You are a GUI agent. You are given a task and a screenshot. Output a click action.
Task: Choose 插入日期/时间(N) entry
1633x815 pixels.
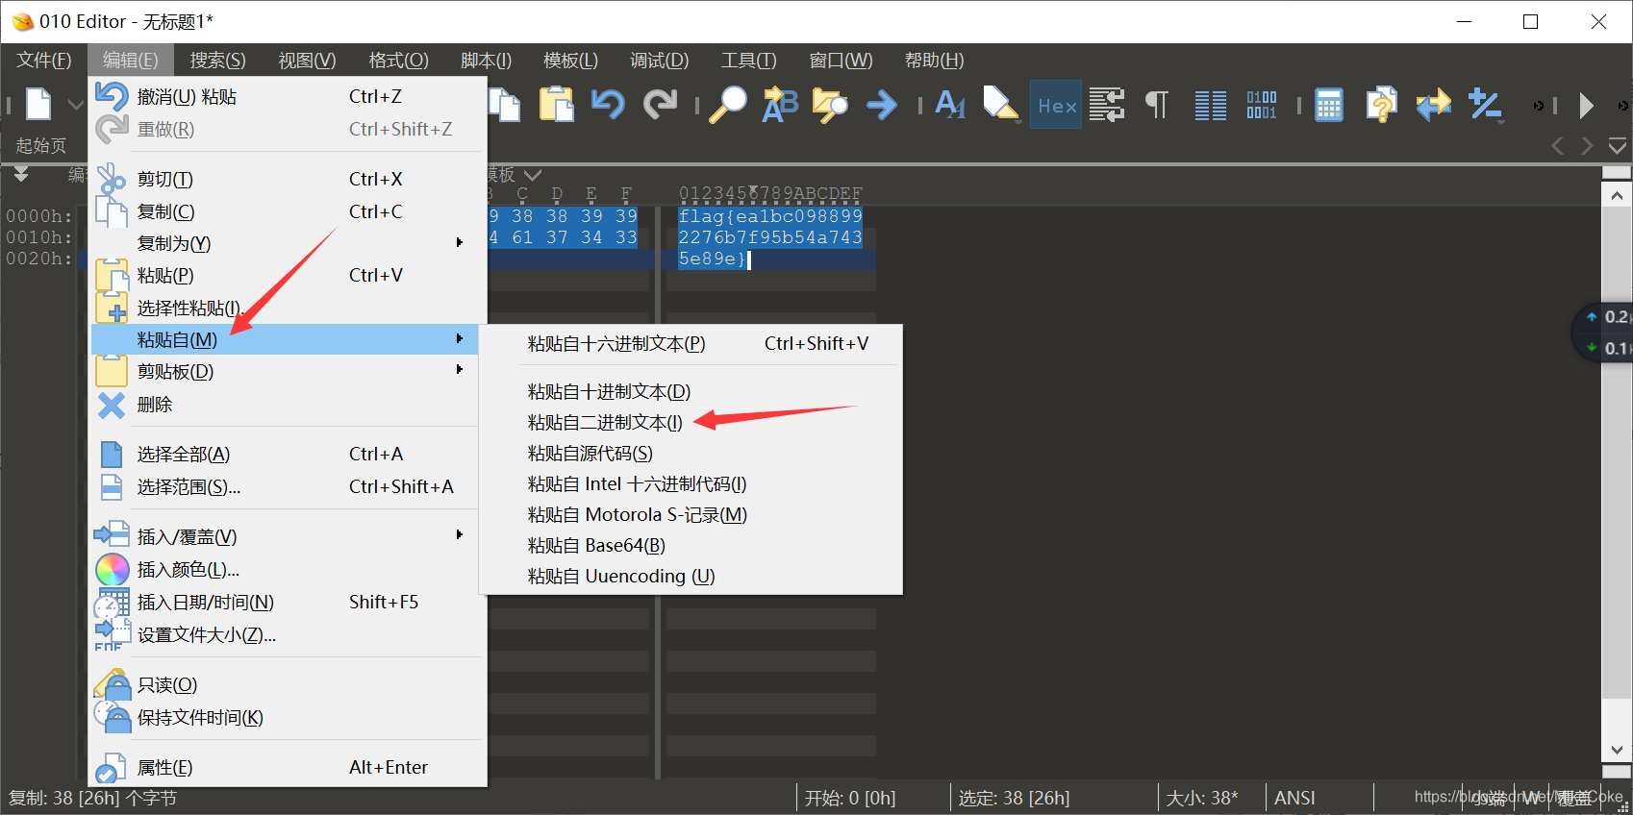[288, 602]
